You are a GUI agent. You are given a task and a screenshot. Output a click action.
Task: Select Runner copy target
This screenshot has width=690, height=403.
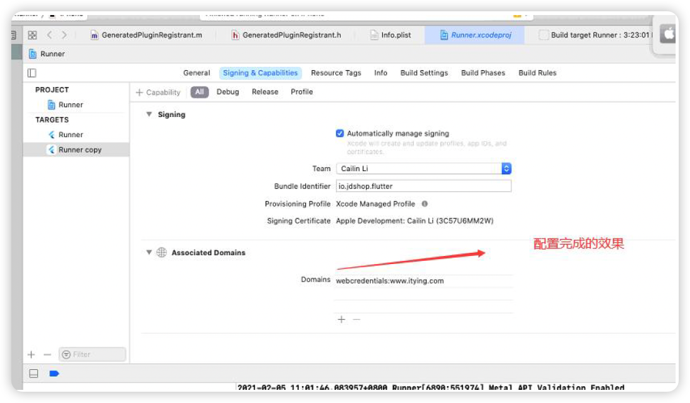80,150
